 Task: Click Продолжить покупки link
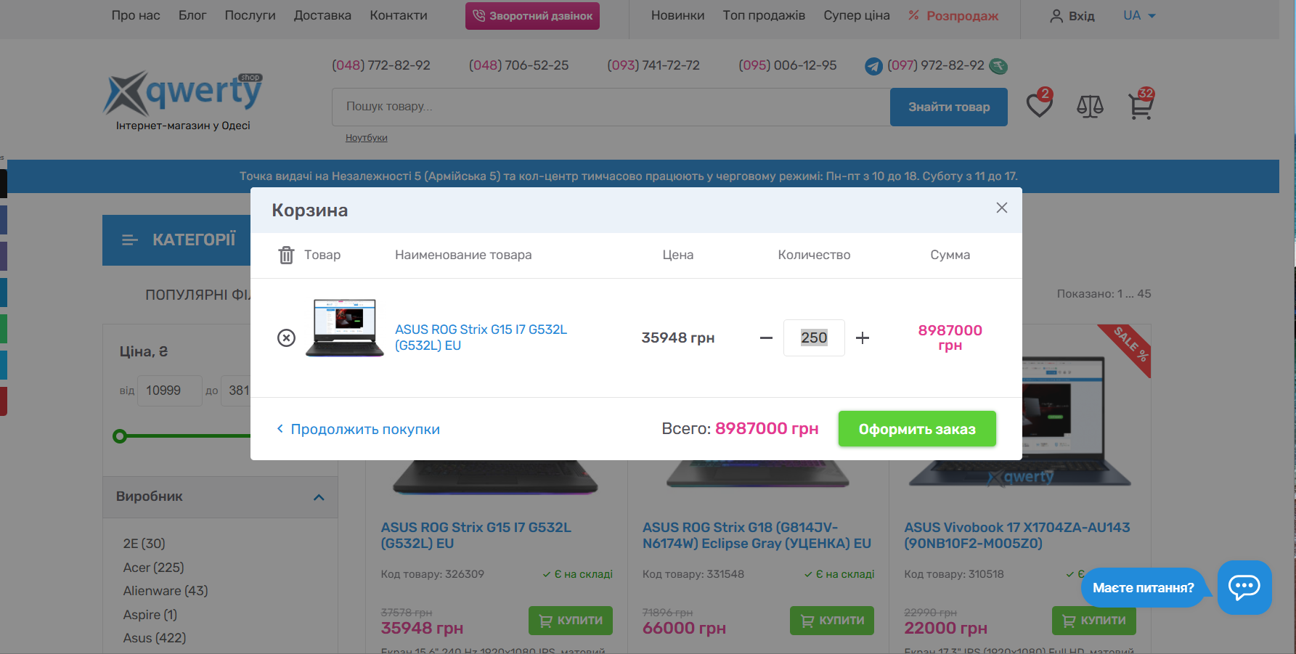click(x=358, y=429)
